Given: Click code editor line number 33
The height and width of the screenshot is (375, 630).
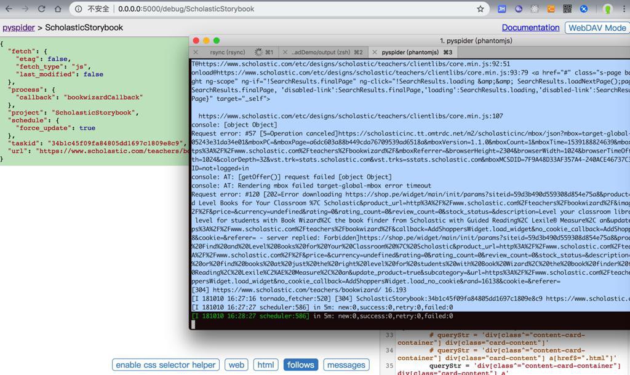Looking at the screenshot, I should point(389,335).
